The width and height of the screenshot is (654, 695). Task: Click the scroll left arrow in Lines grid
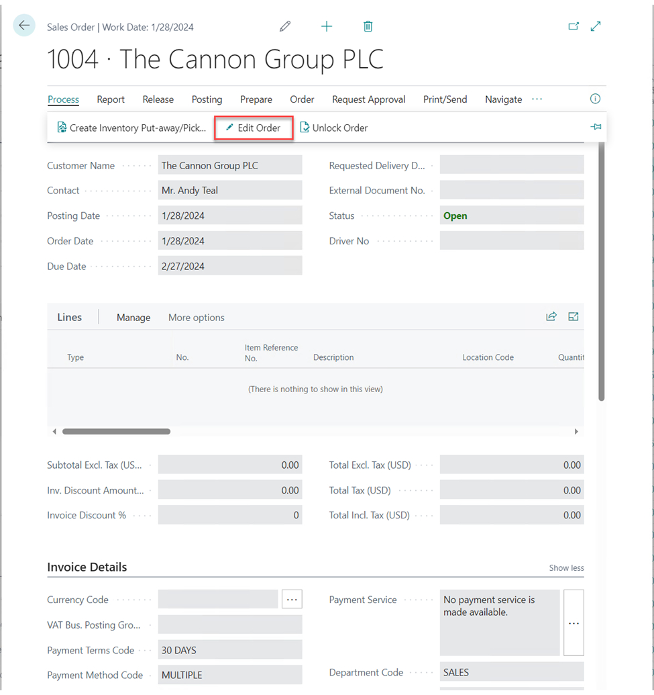pos(54,431)
